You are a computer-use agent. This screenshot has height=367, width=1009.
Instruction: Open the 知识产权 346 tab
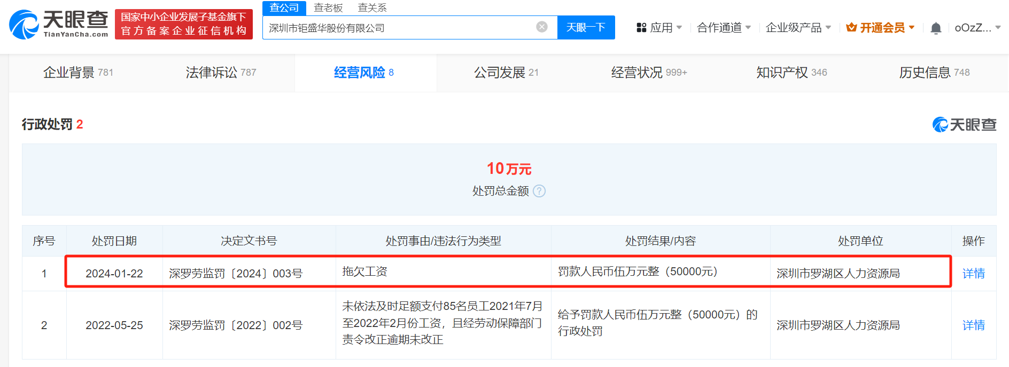coord(792,73)
